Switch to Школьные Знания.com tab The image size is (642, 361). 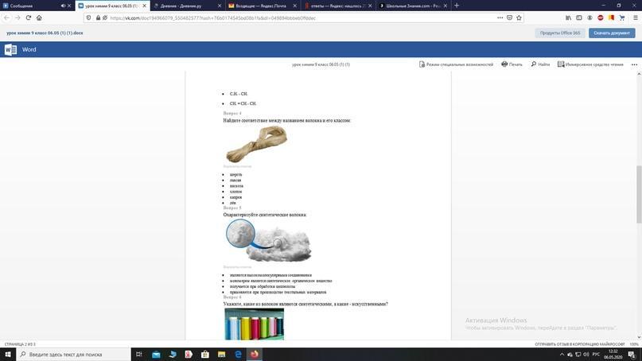[411, 6]
